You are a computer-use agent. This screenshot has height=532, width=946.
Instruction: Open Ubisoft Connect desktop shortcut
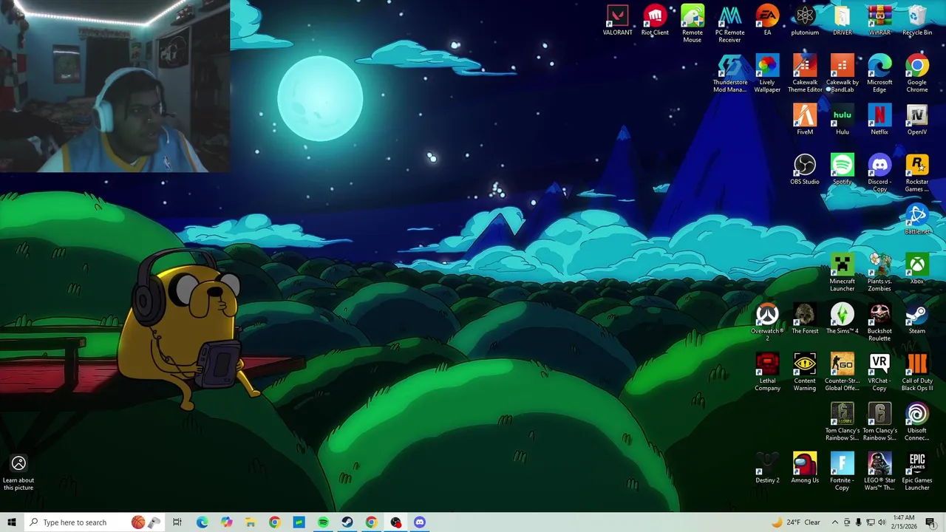(917, 422)
